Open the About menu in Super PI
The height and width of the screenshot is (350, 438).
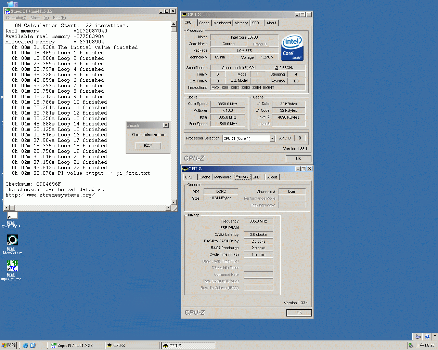(39, 18)
